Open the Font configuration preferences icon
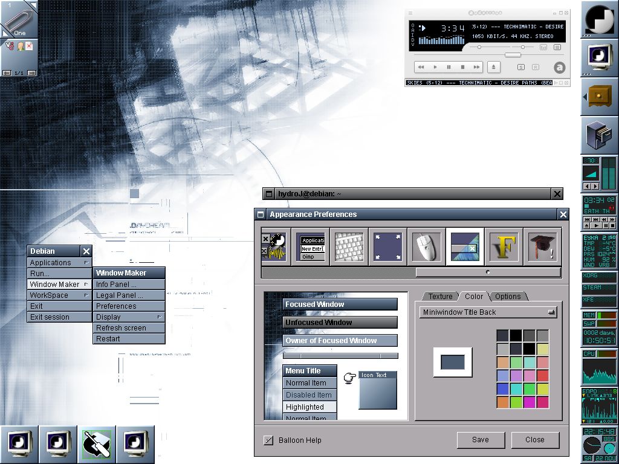 pyautogui.click(x=504, y=247)
